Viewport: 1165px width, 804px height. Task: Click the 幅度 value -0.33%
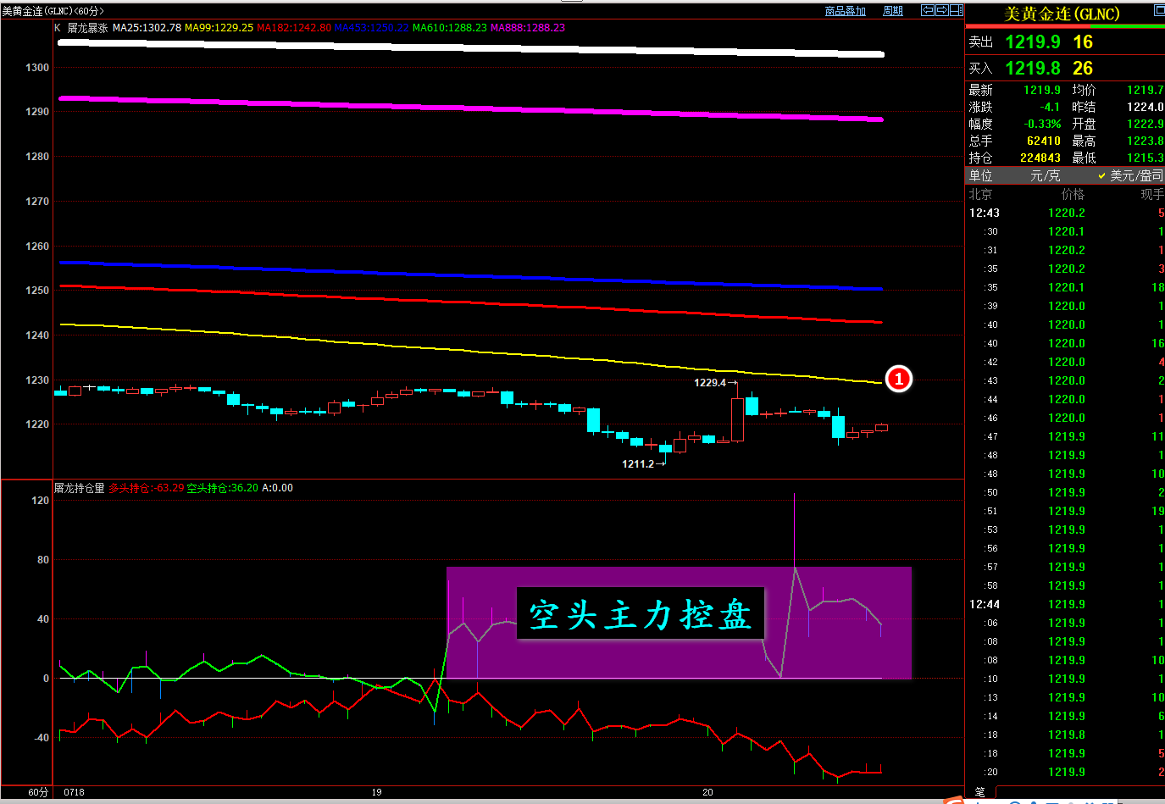1042,124
